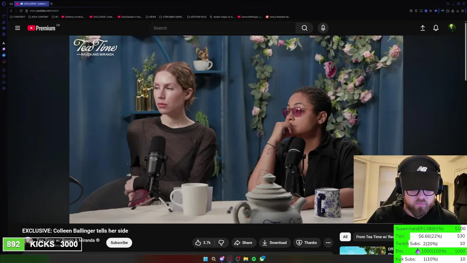
Task: Click the video title text
Action: click(x=75, y=231)
